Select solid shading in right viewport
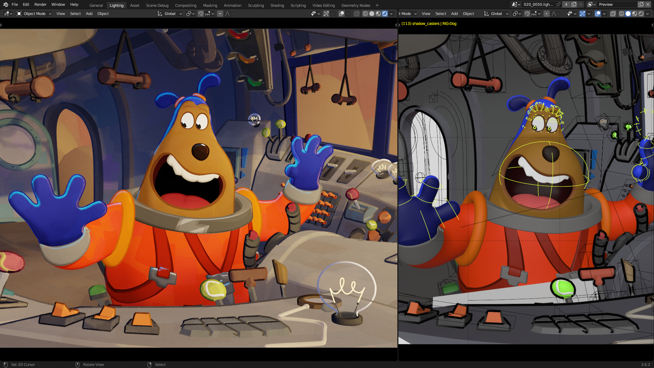The height and width of the screenshot is (368, 654). [x=628, y=14]
